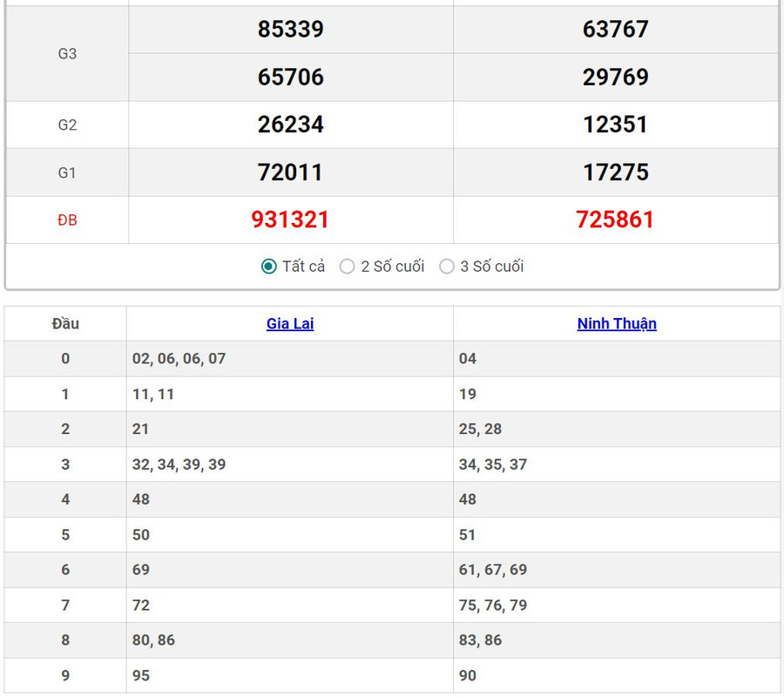Select G3 number 85339
Screen dimensions: 784x698
[290, 30]
